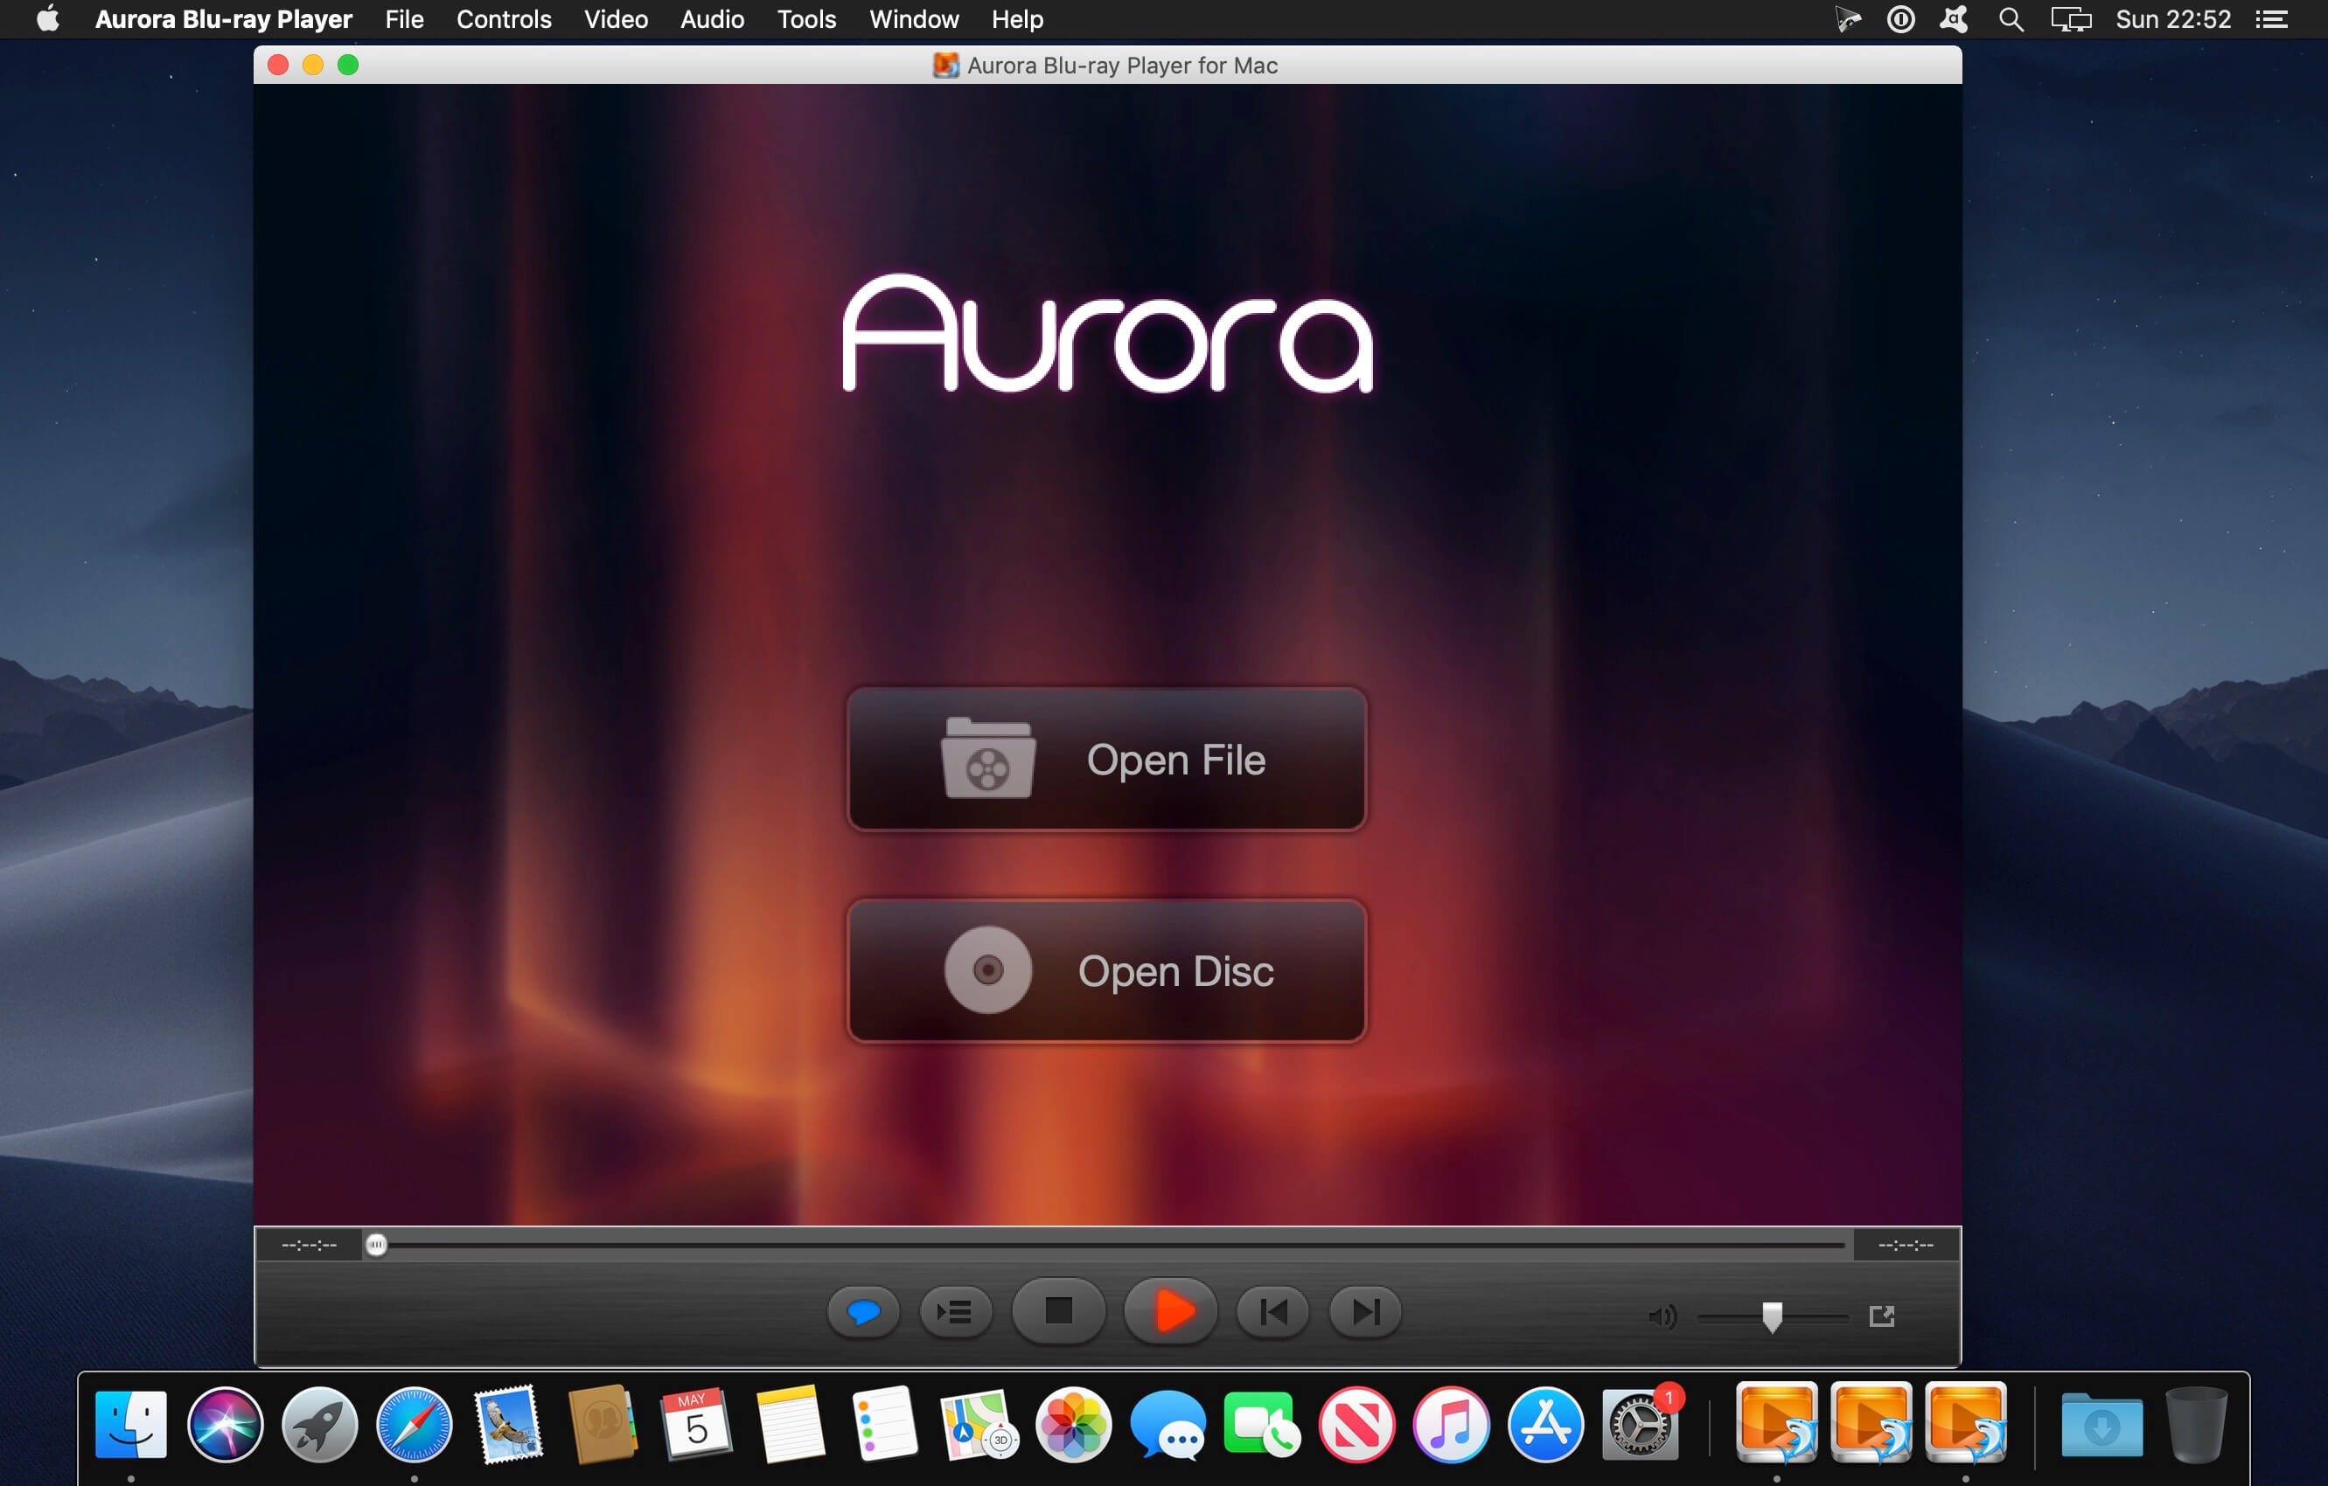This screenshot has height=1486, width=2328.
Task: Open Photos from the Dock
Action: click(1073, 1424)
